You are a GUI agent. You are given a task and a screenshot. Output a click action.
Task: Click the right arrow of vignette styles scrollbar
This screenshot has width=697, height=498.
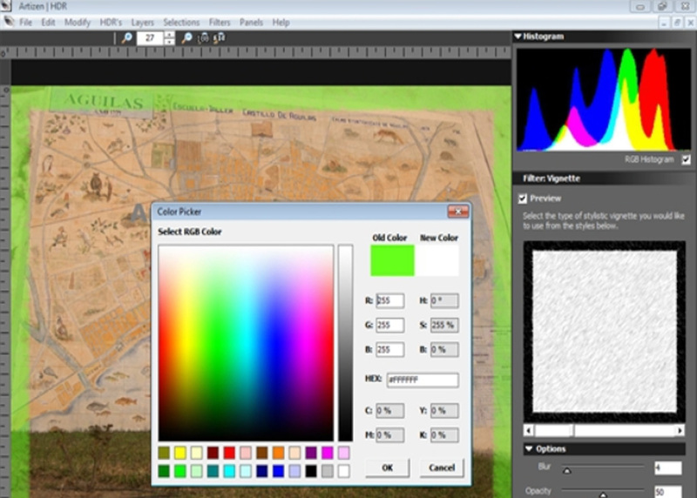(680, 430)
